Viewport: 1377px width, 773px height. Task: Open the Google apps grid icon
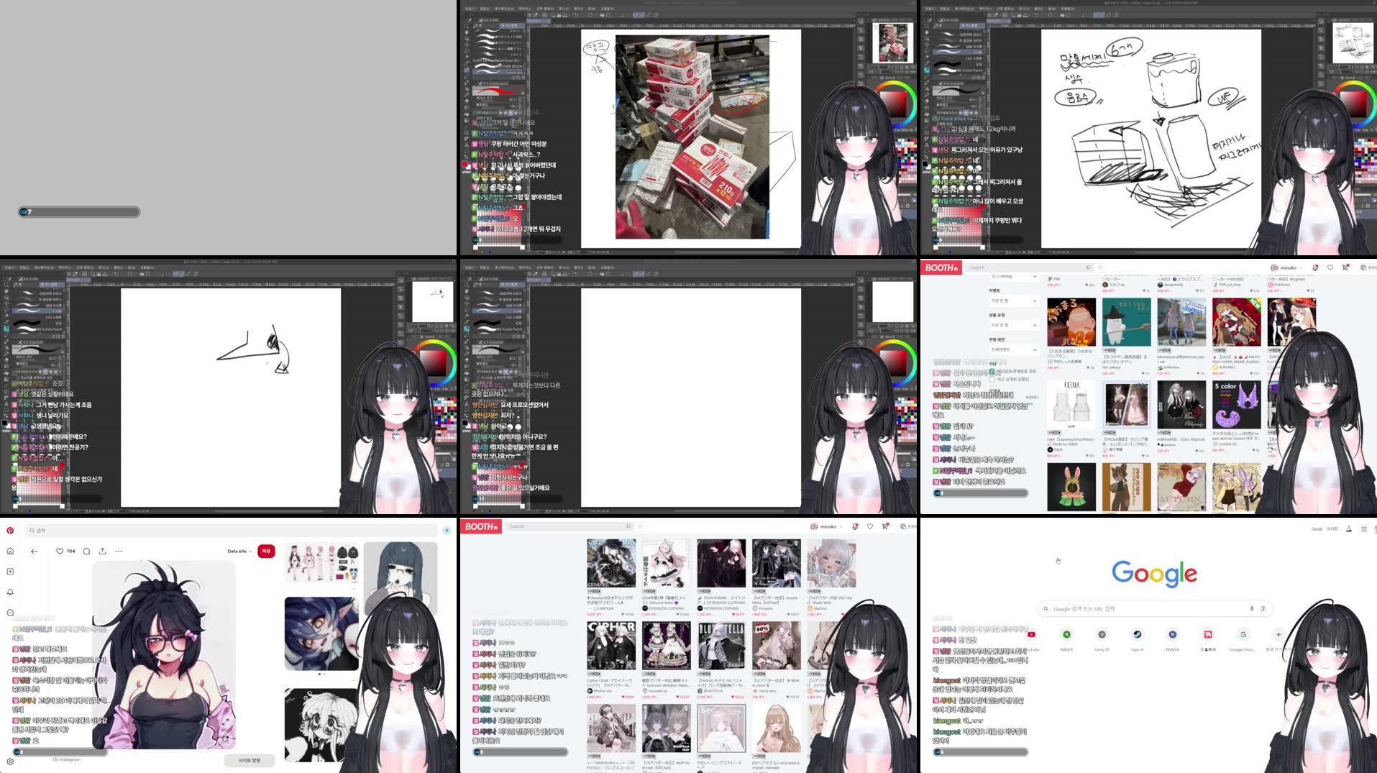(1363, 529)
